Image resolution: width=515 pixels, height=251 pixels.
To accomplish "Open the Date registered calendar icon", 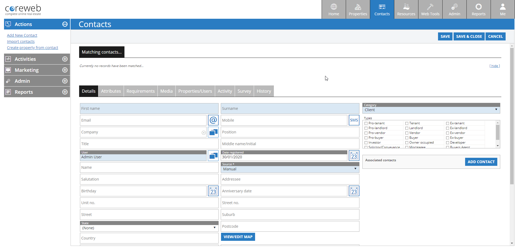I will [x=354, y=156].
